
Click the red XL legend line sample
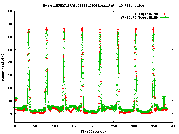coord(164,14)
